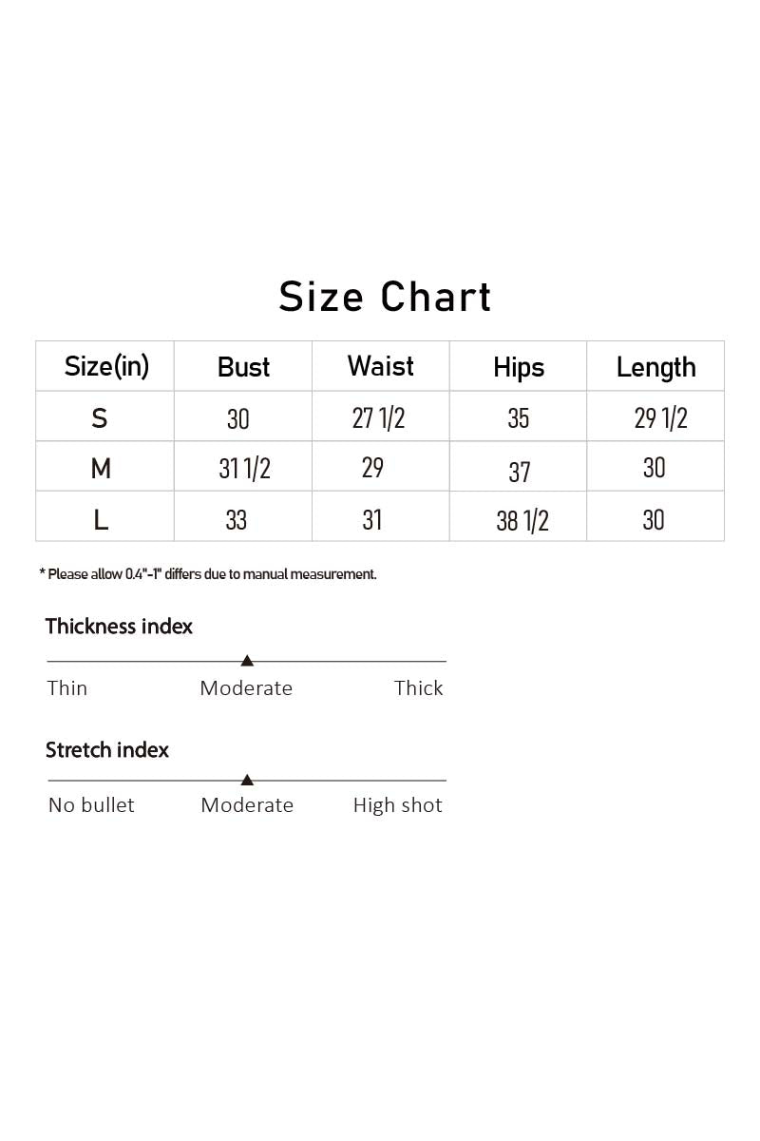
Task: Click the No bullet stretch label
Action: pyautogui.click(x=91, y=805)
